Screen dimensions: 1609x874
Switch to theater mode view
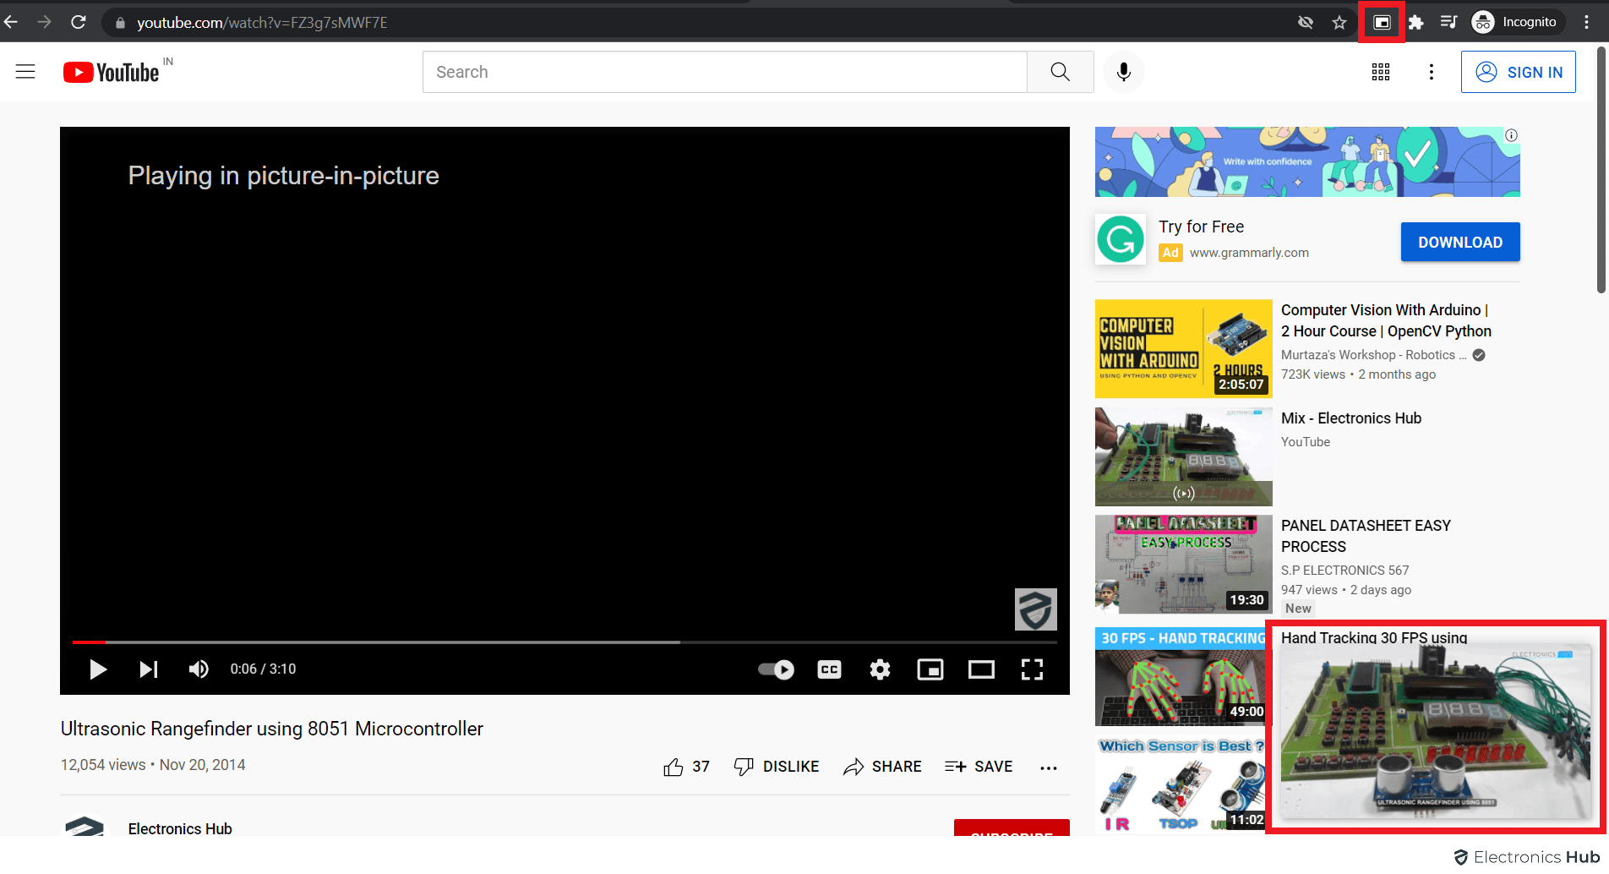(x=981, y=669)
